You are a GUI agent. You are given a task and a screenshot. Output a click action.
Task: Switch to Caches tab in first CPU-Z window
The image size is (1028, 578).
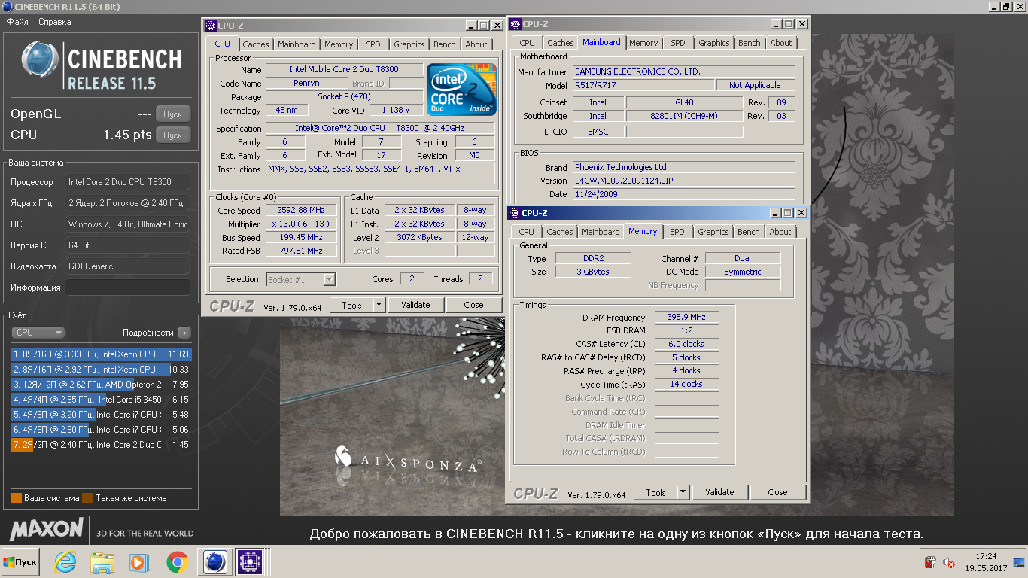point(256,44)
